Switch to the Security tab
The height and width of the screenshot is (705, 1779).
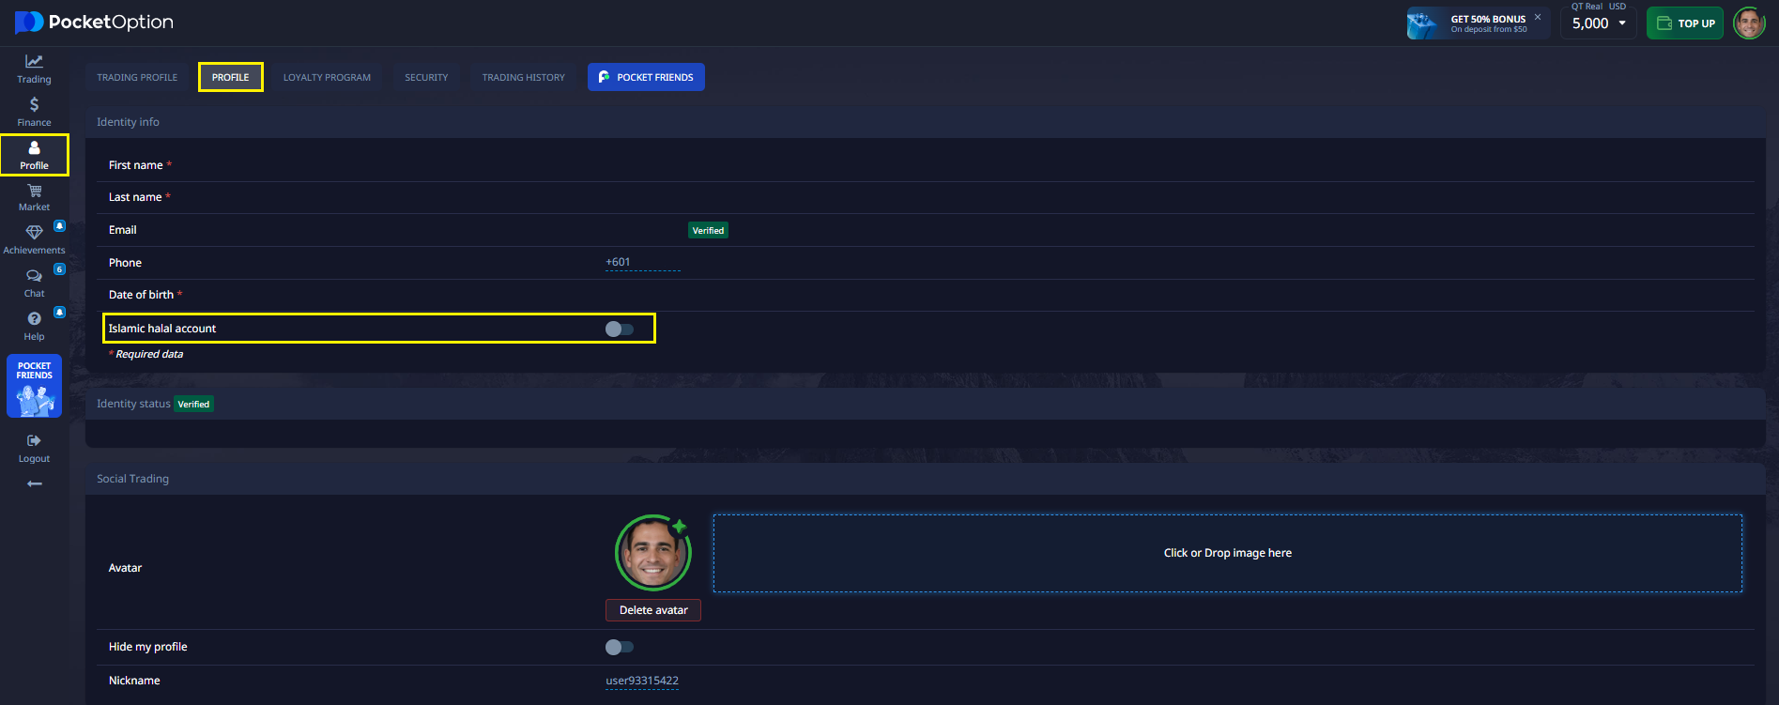pyautogui.click(x=426, y=77)
